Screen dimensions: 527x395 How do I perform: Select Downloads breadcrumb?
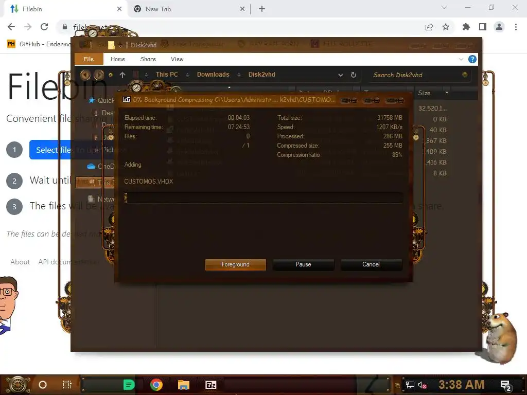(x=213, y=75)
